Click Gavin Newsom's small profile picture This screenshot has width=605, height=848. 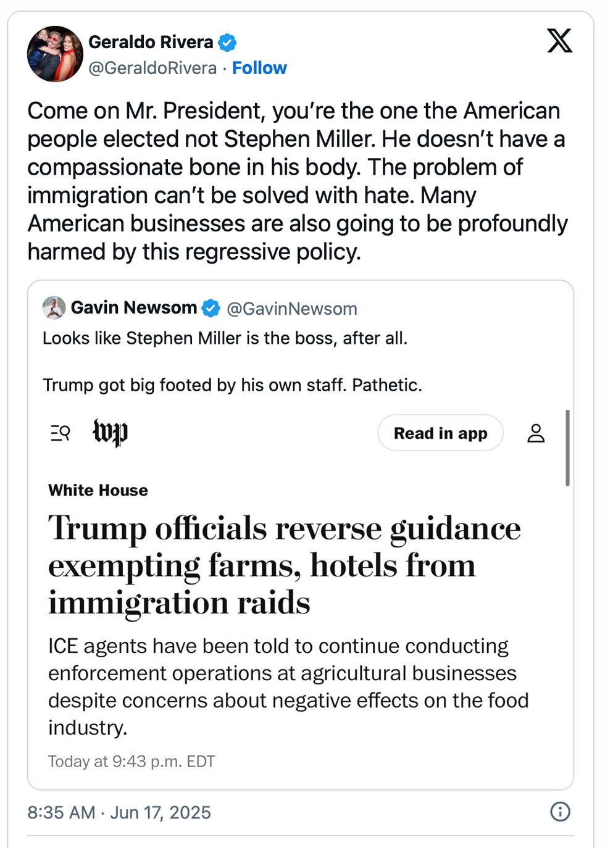point(54,307)
